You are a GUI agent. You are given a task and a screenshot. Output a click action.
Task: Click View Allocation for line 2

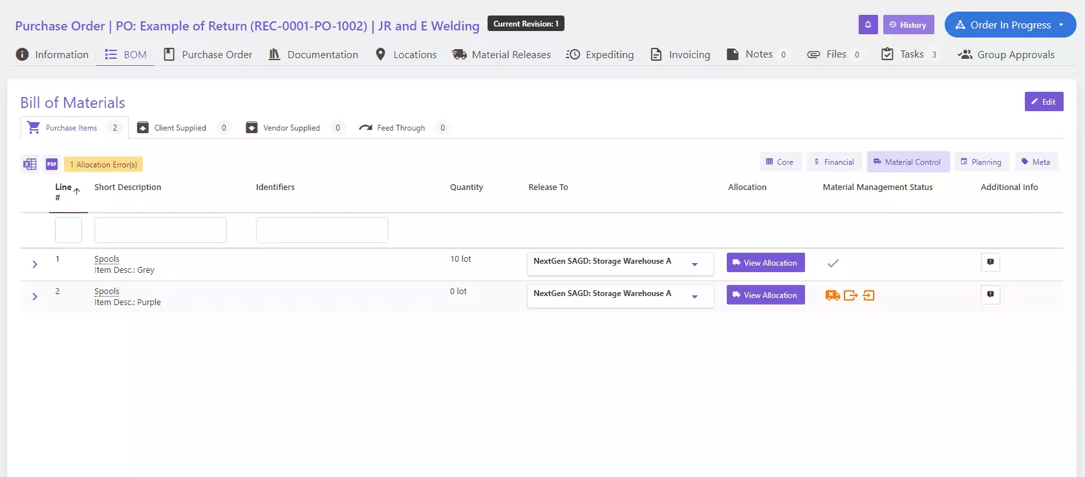point(766,295)
